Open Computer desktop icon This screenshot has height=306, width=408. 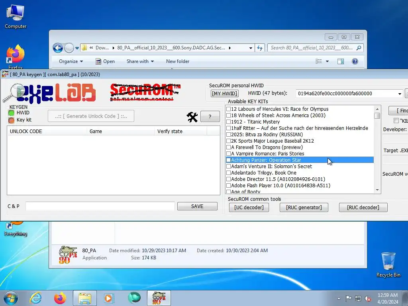[16, 17]
